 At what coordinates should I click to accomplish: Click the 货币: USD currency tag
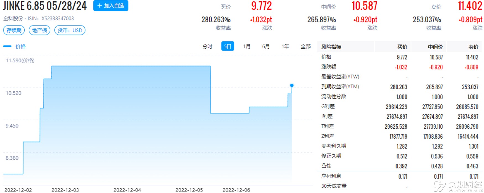click(x=70, y=30)
